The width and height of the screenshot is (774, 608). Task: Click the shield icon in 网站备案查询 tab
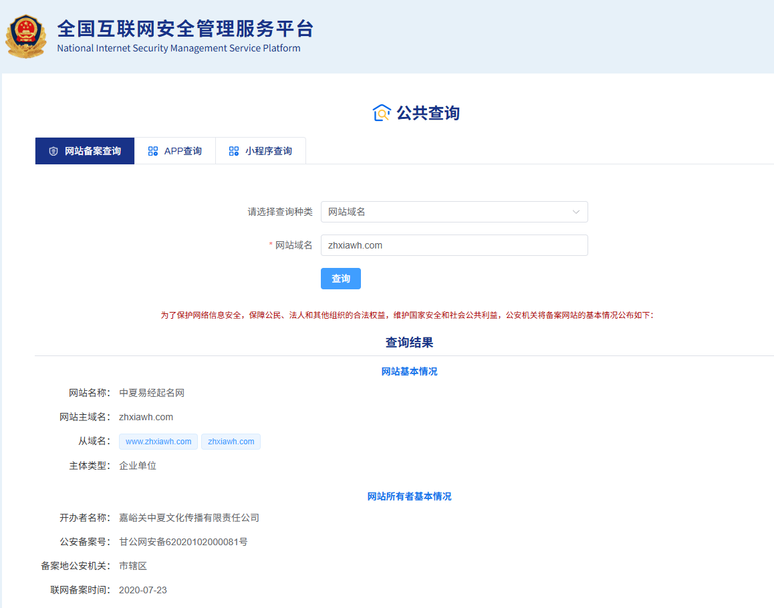tap(53, 151)
